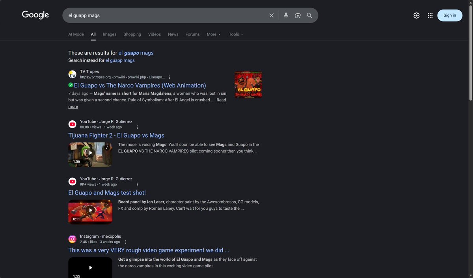
Task: Click the TV Tropes favicon
Action: click(x=73, y=74)
